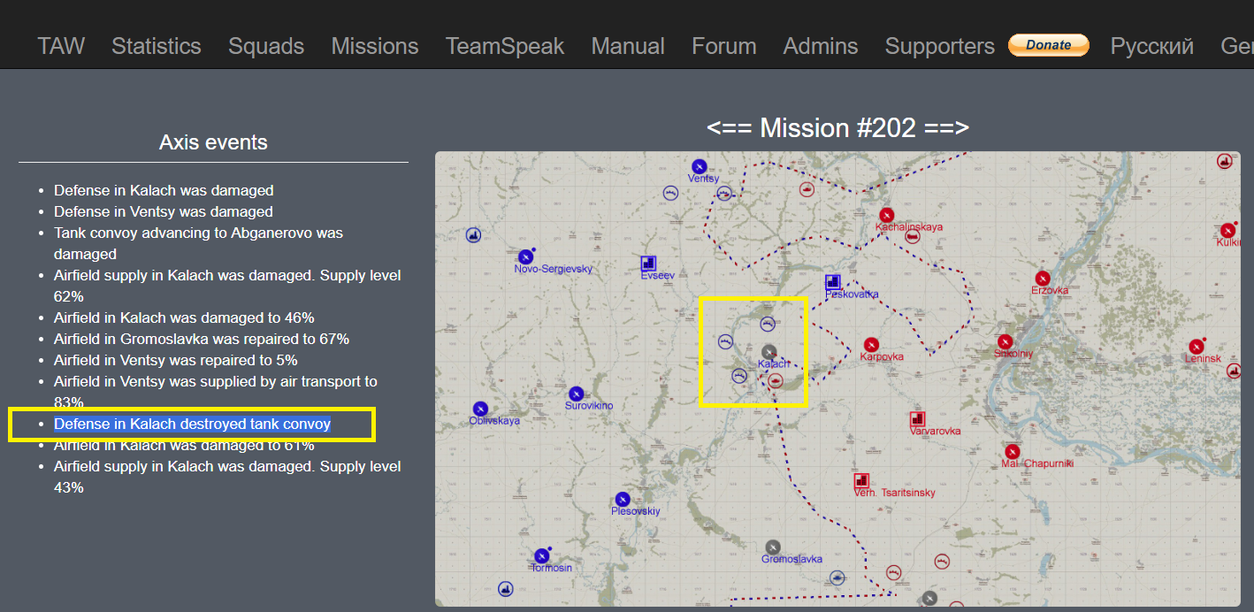Click 'Defense in Ventsy was damaged' event
This screenshot has width=1254, height=612.
pos(164,211)
